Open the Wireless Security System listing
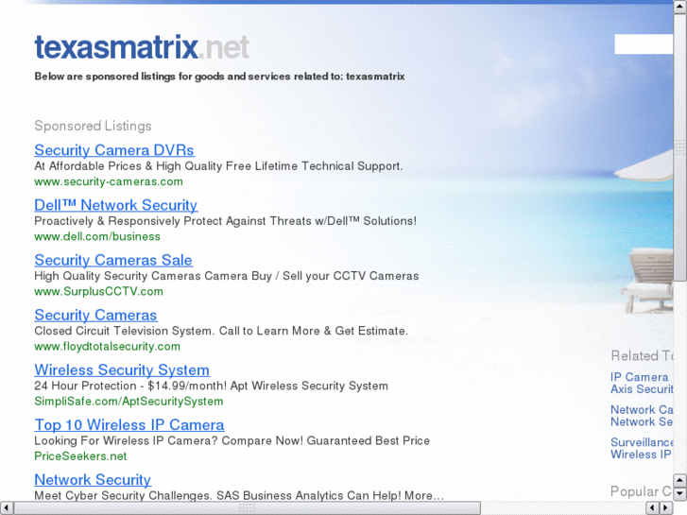 click(122, 369)
